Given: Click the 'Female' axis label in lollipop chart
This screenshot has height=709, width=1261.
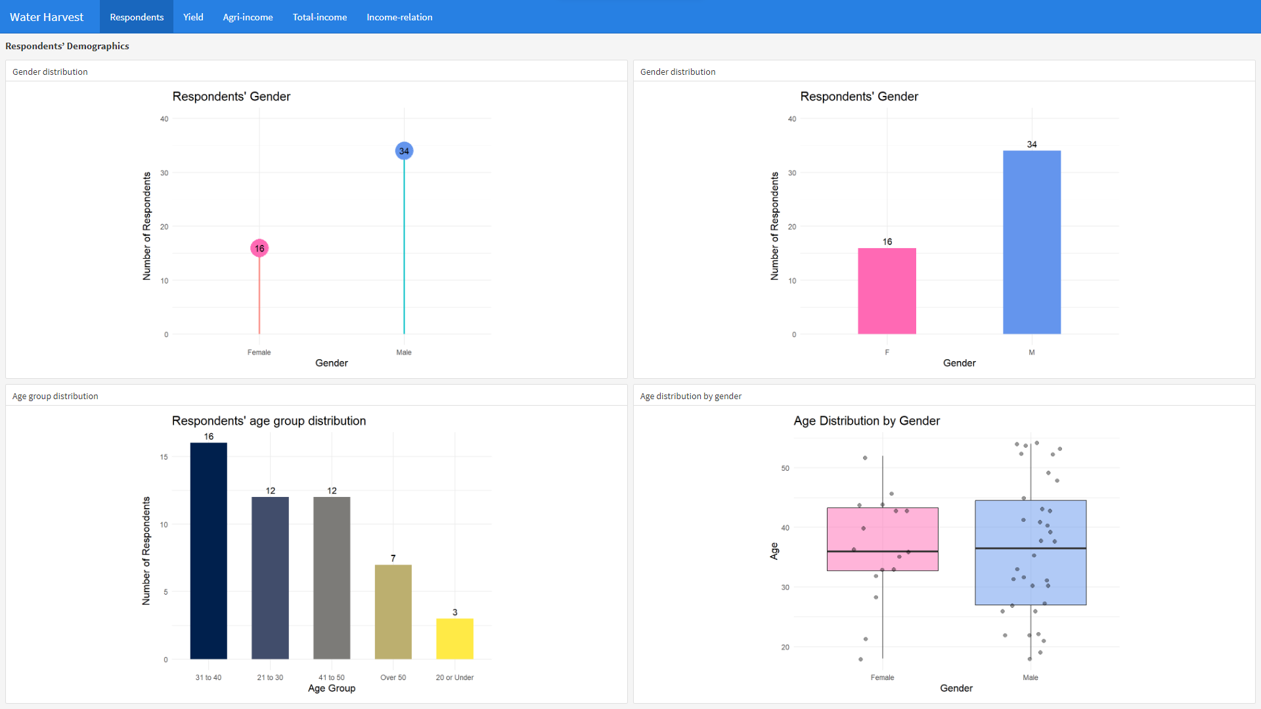Looking at the screenshot, I should tap(259, 353).
